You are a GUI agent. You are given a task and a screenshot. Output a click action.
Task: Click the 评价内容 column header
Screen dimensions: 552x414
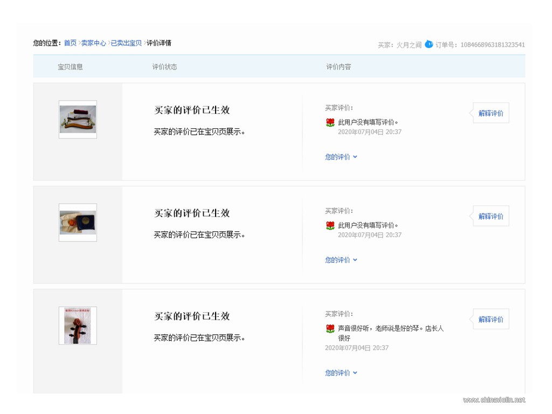pyautogui.click(x=339, y=67)
